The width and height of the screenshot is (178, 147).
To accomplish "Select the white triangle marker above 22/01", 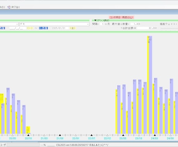I will coord(76,135).
